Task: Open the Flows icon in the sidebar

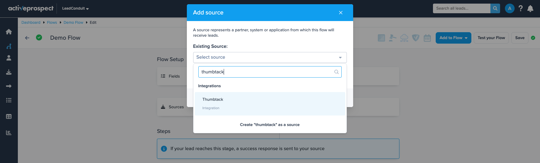Action: [9, 46]
